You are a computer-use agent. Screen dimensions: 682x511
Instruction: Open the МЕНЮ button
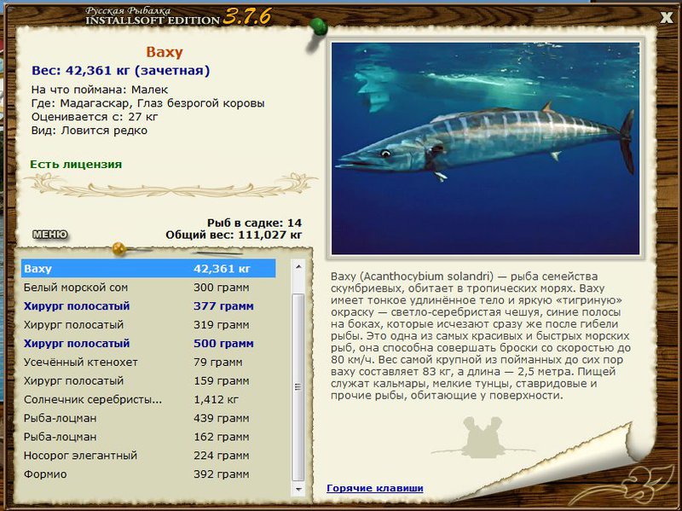[x=50, y=235]
